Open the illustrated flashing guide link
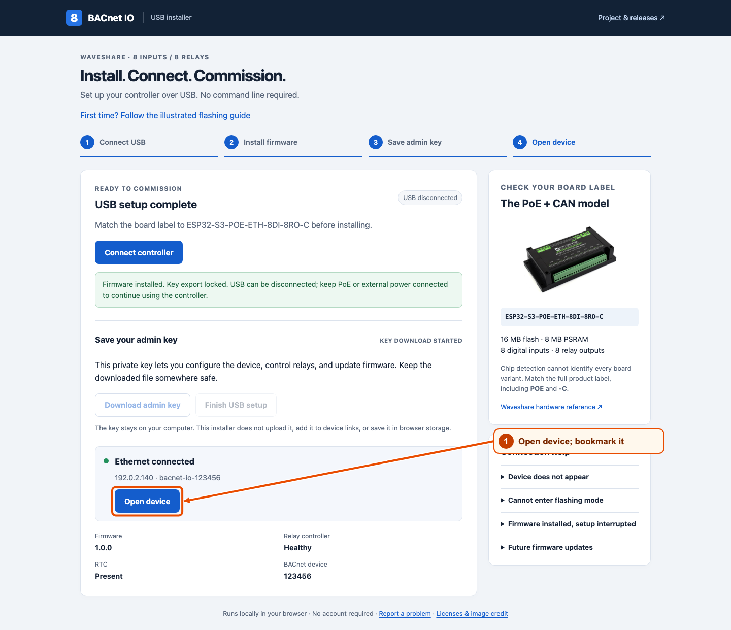This screenshot has width=731, height=630. [x=165, y=115]
